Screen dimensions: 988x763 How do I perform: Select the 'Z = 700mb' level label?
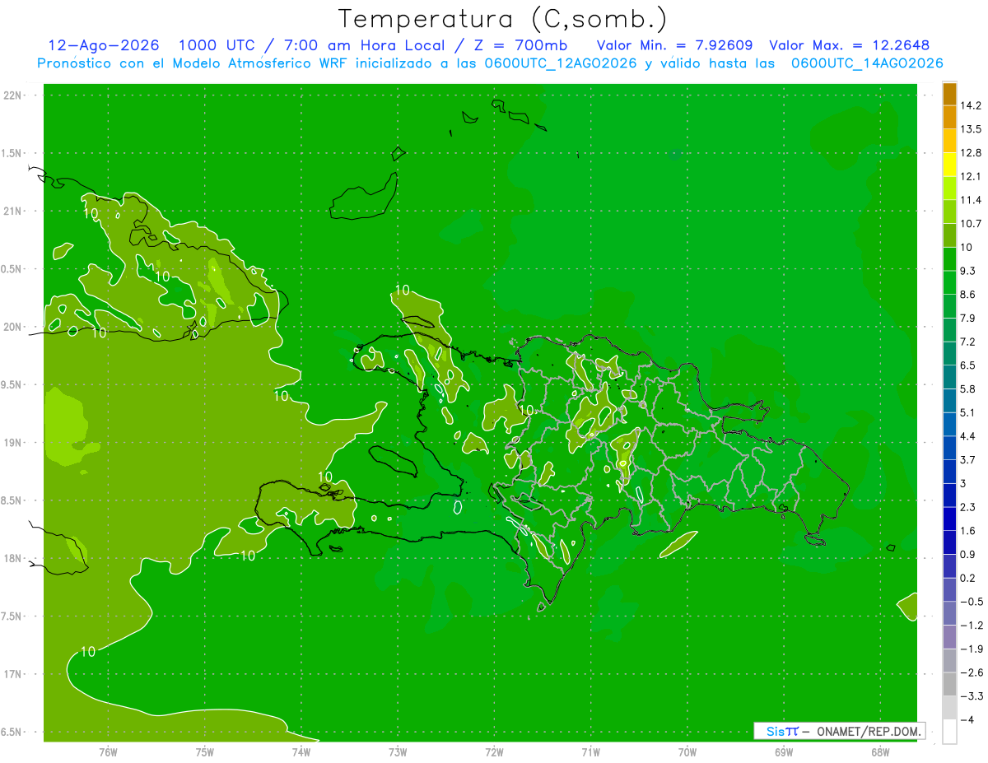point(520,45)
